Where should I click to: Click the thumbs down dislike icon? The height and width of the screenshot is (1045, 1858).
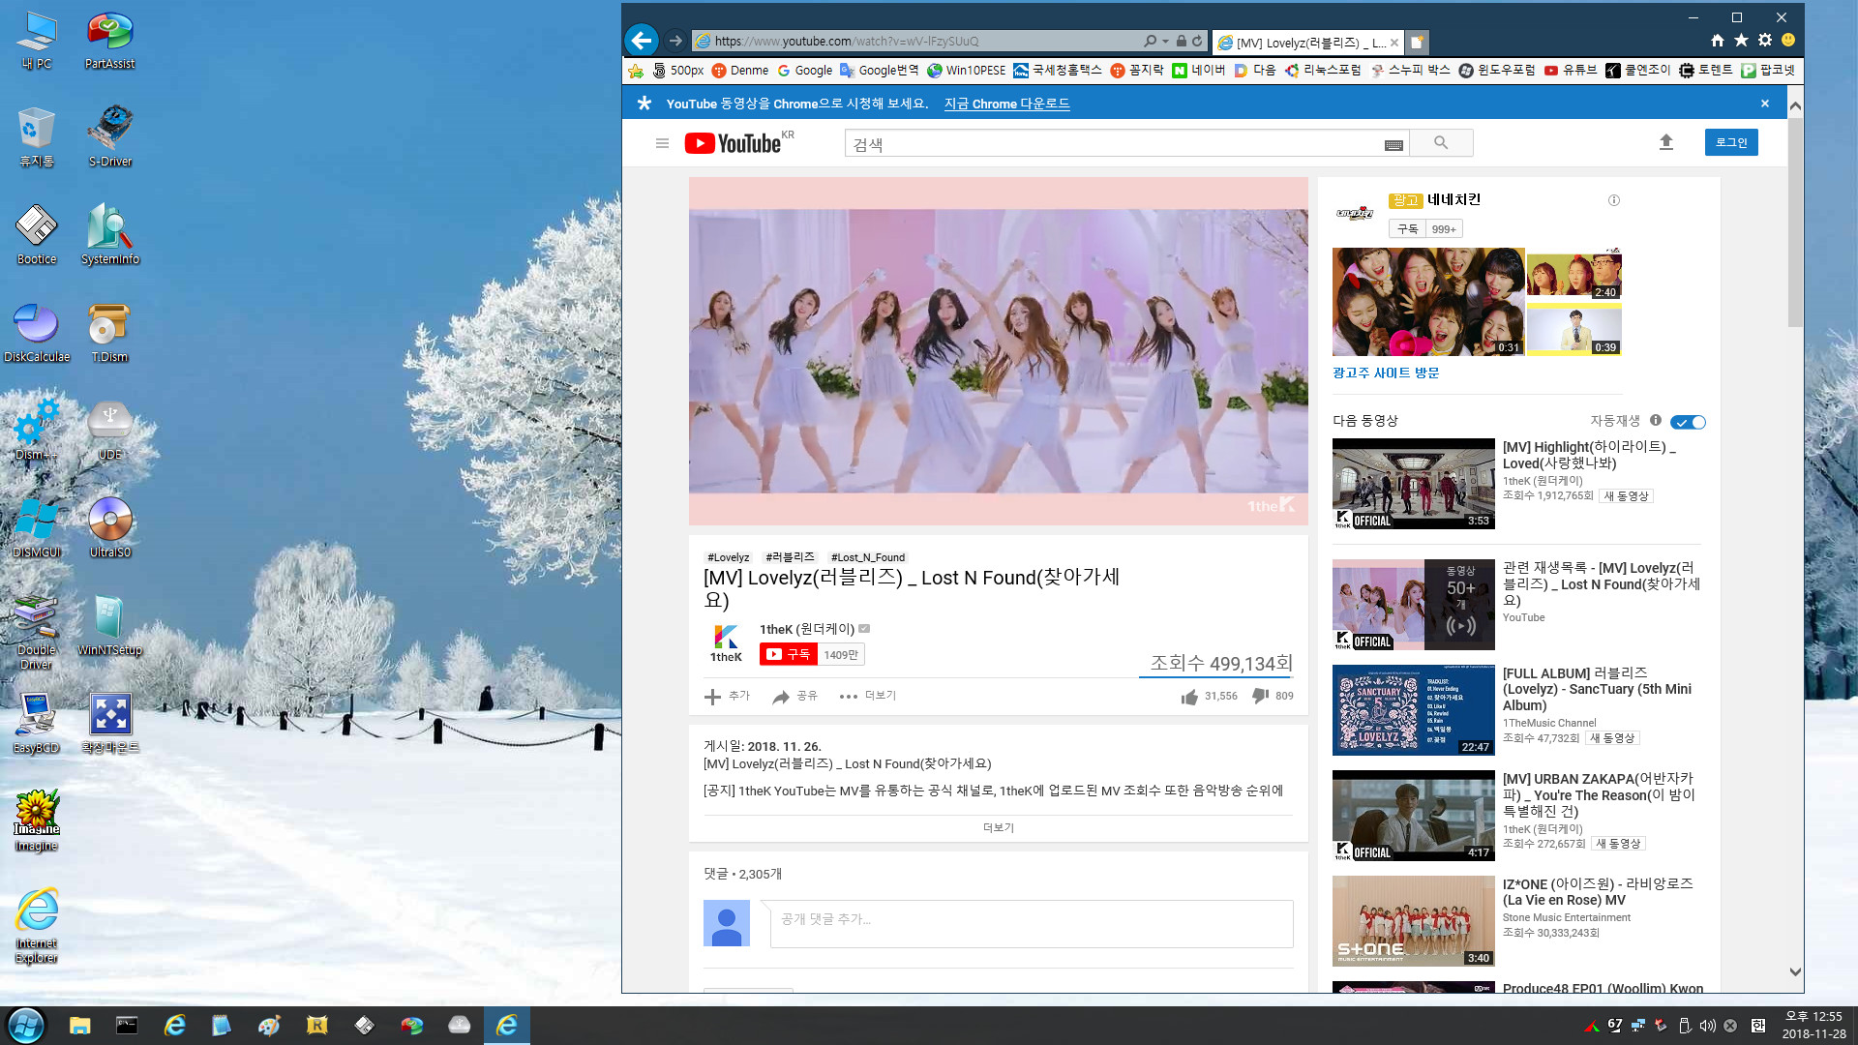(1260, 697)
